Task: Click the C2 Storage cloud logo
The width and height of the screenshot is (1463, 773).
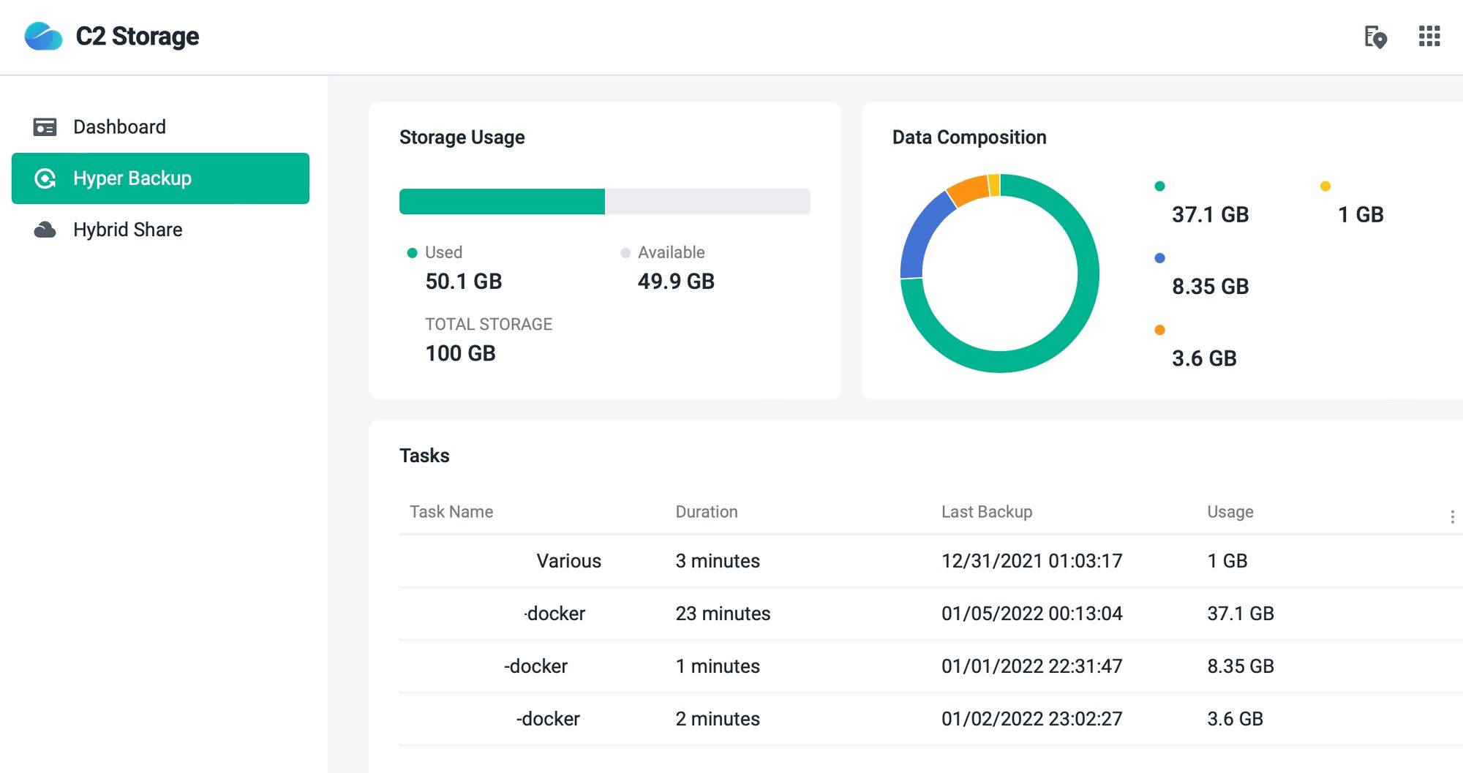Action: click(x=43, y=36)
